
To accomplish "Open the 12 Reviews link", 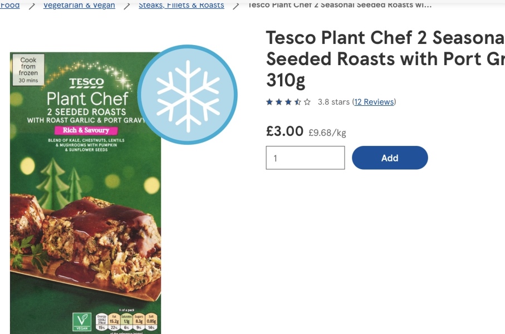I will point(374,102).
